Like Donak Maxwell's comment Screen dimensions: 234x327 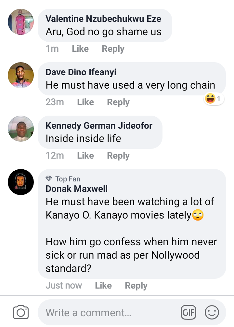pos(103,286)
